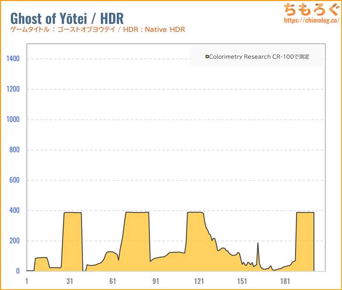Click the x-axis label 151
The image size is (342, 290).
242,281
